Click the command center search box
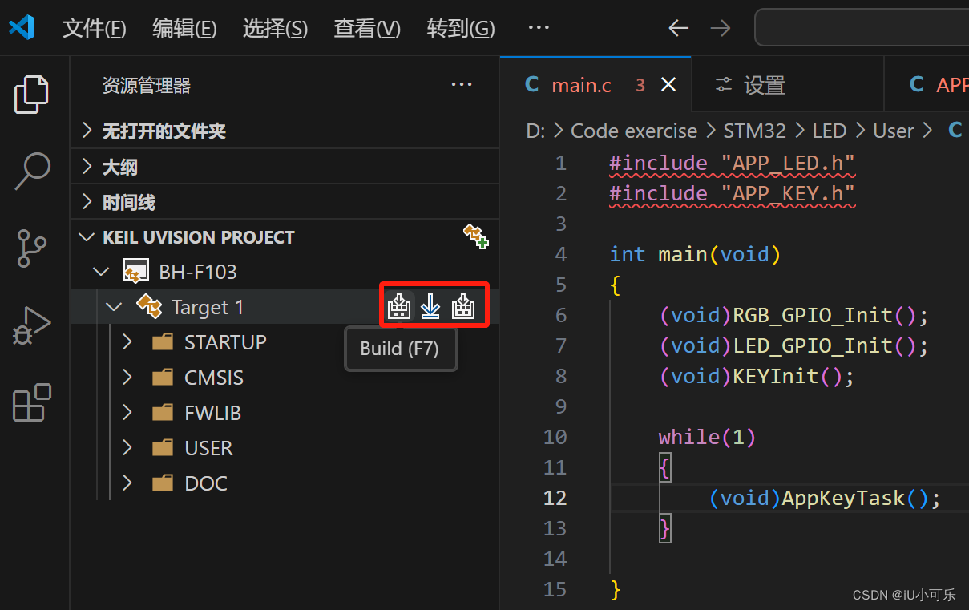This screenshot has width=969, height=610. pos(862,28)
